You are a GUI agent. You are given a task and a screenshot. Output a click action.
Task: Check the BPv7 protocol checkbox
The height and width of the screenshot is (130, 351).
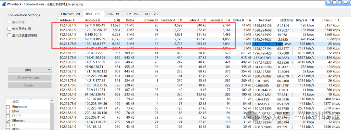click(x=8, y=111)
